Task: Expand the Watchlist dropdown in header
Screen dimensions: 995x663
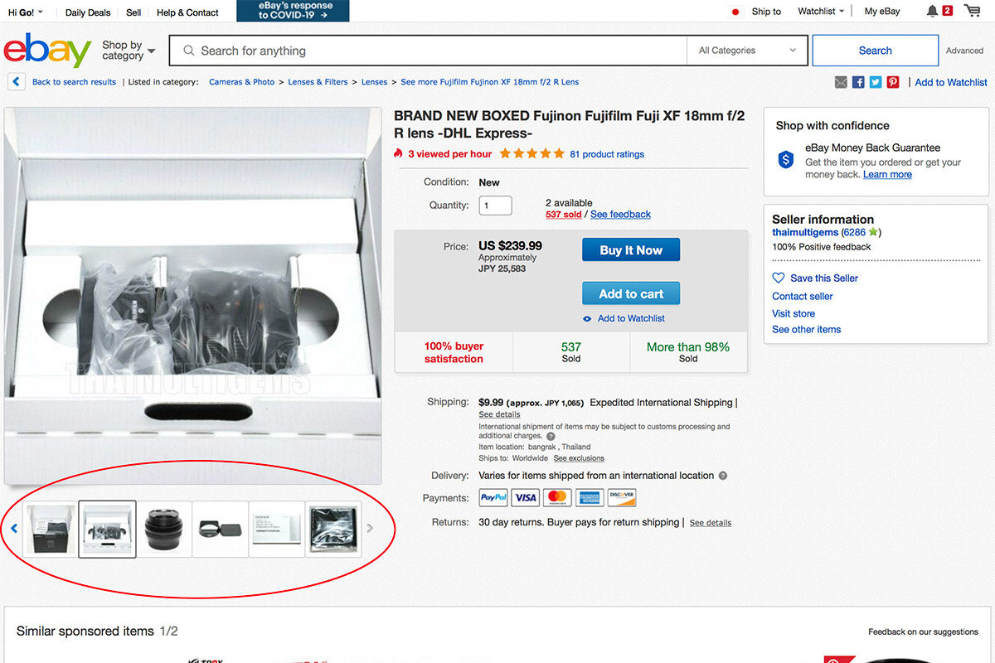Action: coord(821,12)
